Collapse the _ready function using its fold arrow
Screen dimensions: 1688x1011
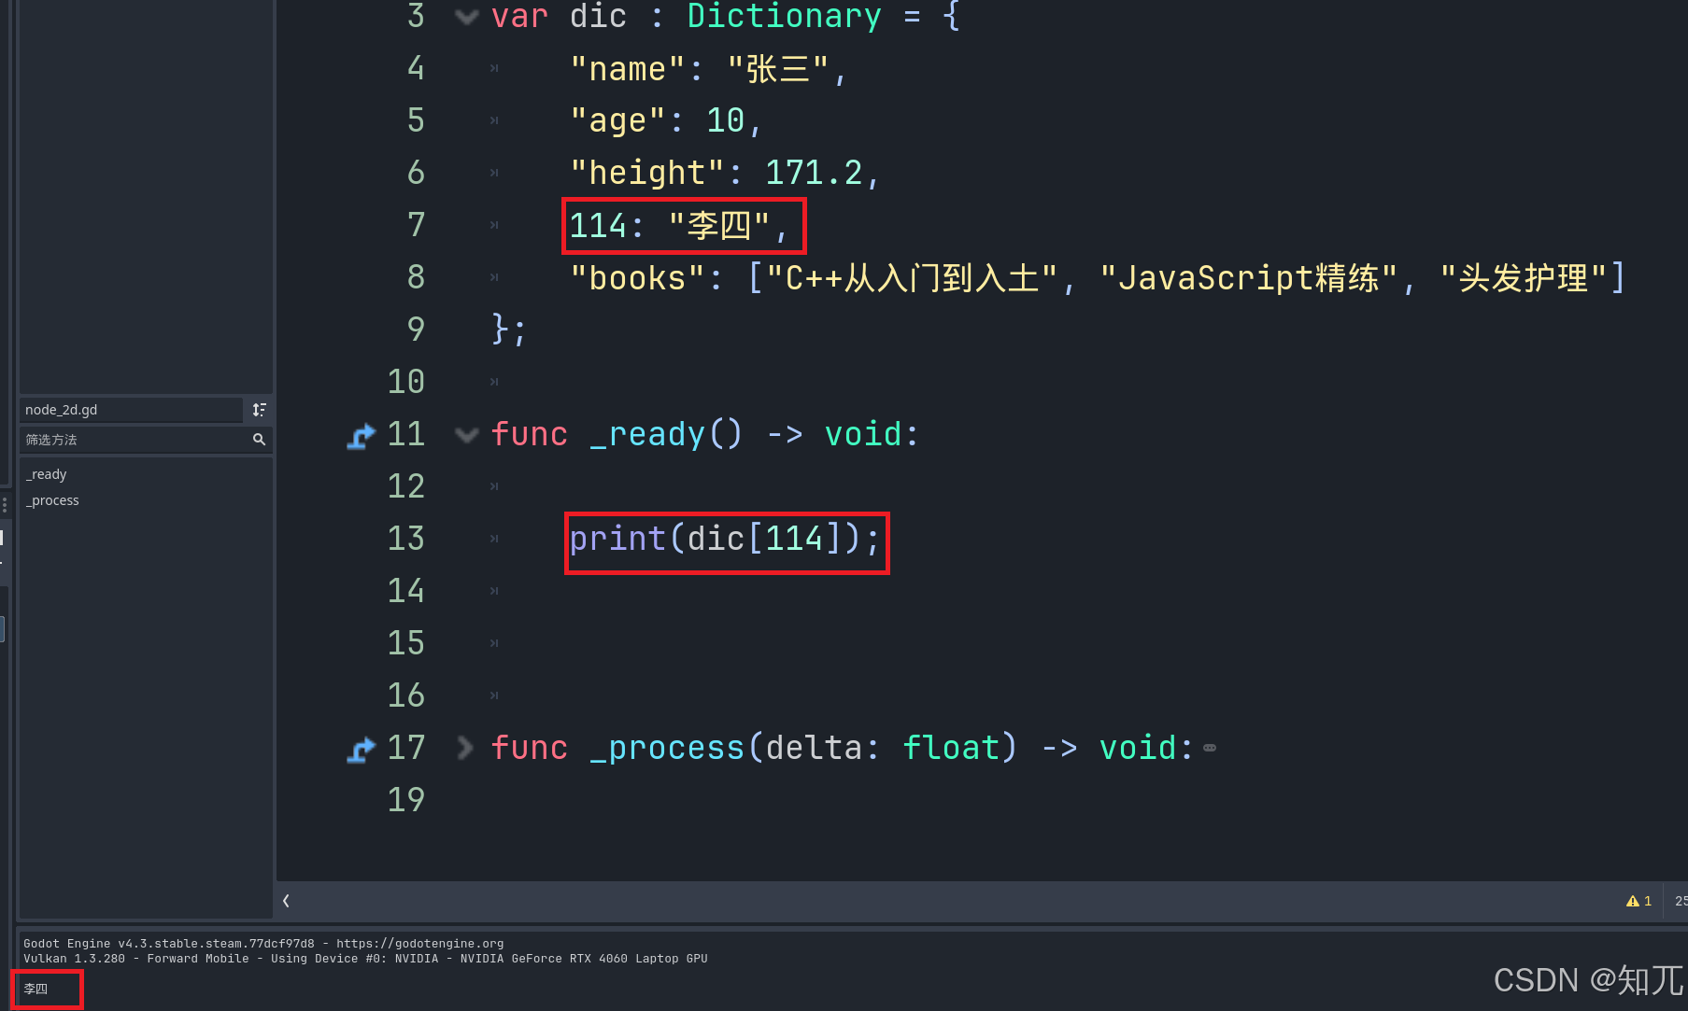466,434
